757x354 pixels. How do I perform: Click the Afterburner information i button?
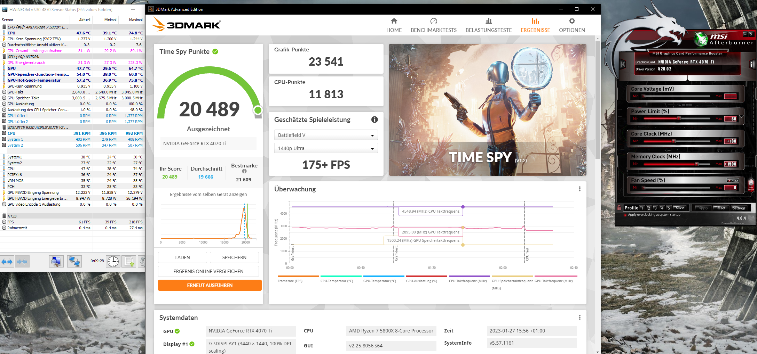[752, 64]
